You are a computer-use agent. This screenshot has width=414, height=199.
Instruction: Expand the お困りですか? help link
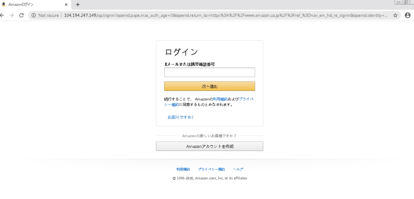click(181, 117)
